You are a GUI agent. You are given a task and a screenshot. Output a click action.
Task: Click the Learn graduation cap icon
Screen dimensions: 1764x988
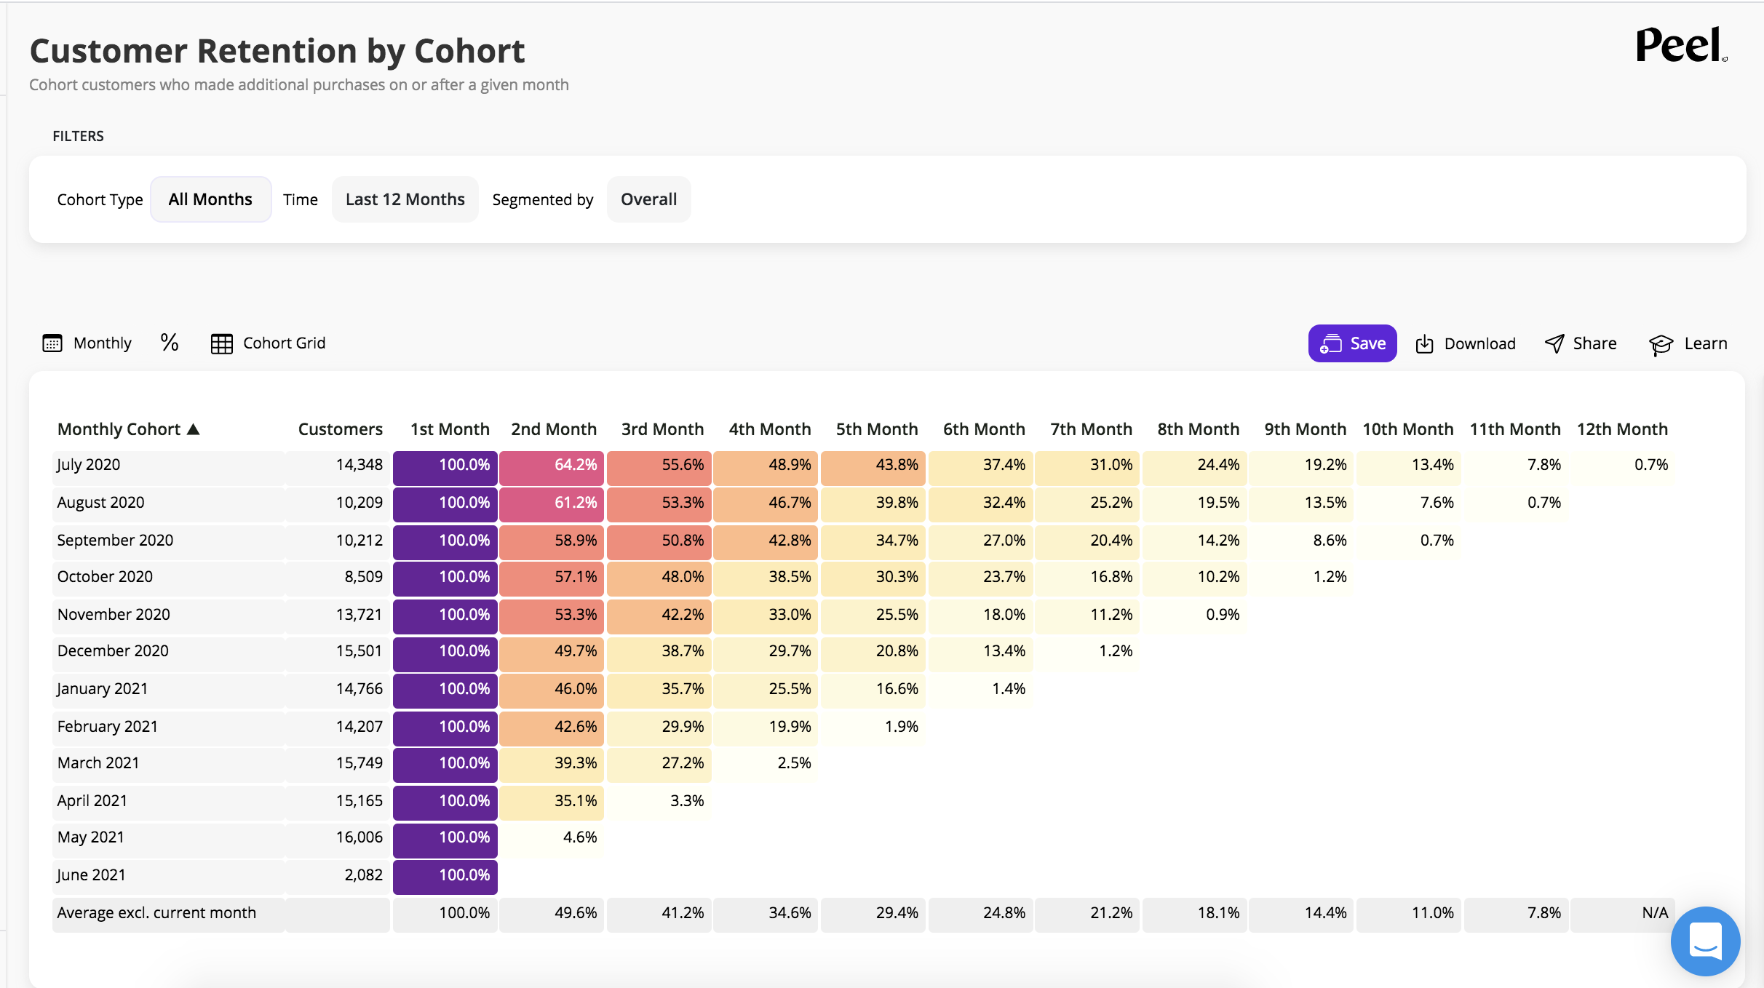tap(1661, 344)
